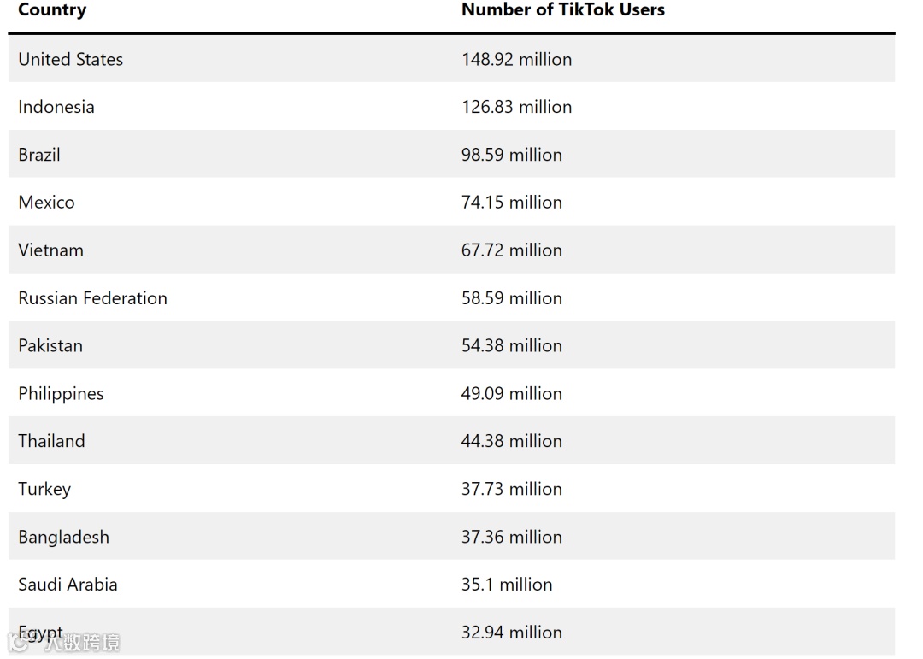Click Mexico in the country column
This screenshot has width=923, height=659.
[46, 203]
